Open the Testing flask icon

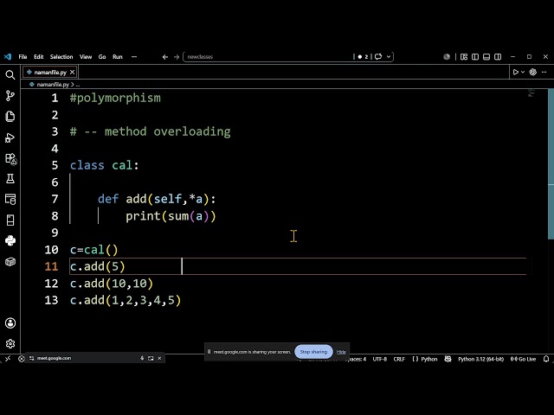point(10,179)
